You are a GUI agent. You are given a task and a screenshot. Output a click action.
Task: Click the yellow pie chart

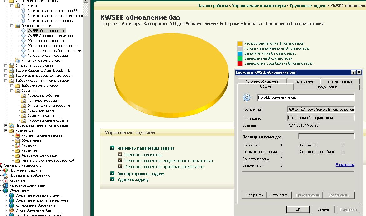coord(171,75)
